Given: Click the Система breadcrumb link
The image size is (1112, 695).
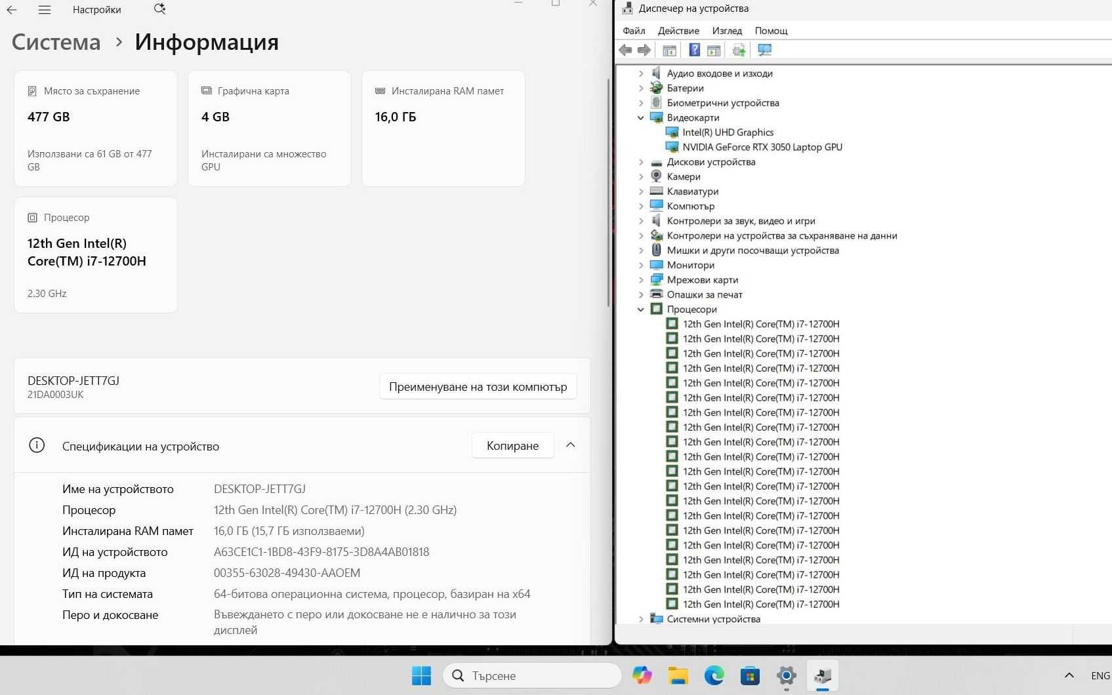Looking at the screenshot, I should (56, 42).
